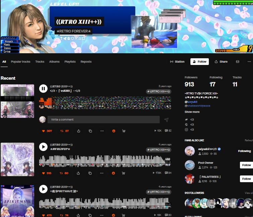Play the NVRGIVUP track
This screenshot has height=217, width=253.
click(x=43, y=147)
